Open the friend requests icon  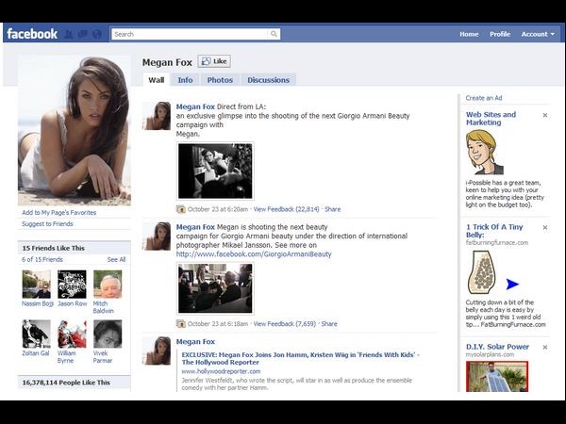click(x=70, y=34)
